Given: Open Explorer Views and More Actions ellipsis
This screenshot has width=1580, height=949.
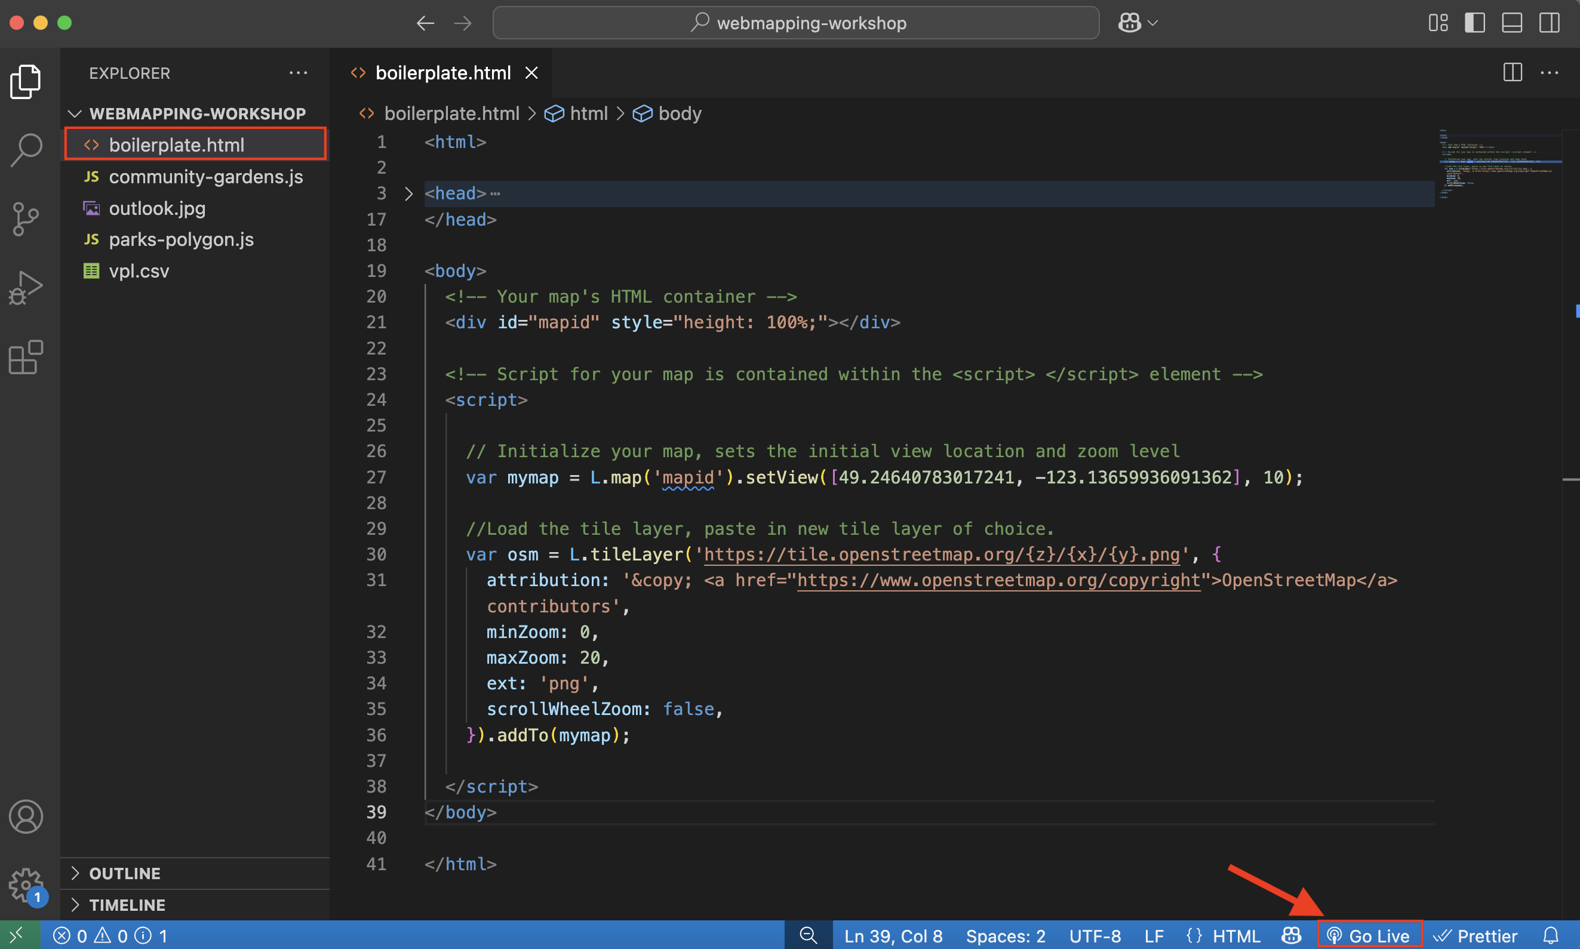Looking at the screenshot, I should pyautogui.click(x=298, y=73).
